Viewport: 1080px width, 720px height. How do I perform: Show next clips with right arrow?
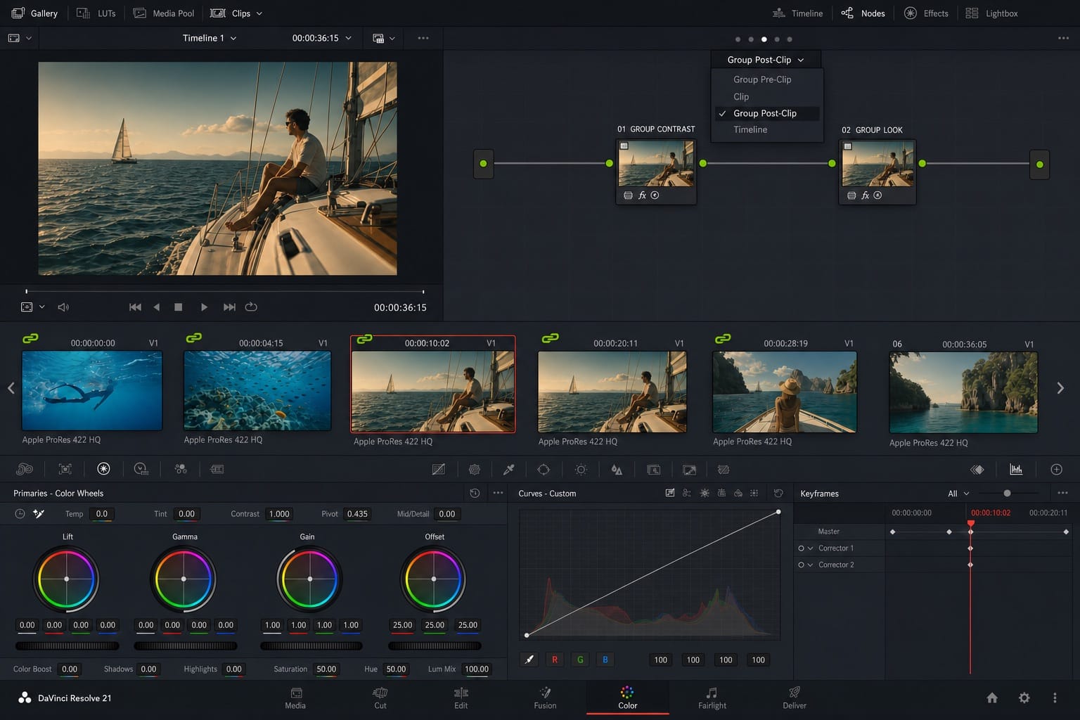1060,388
